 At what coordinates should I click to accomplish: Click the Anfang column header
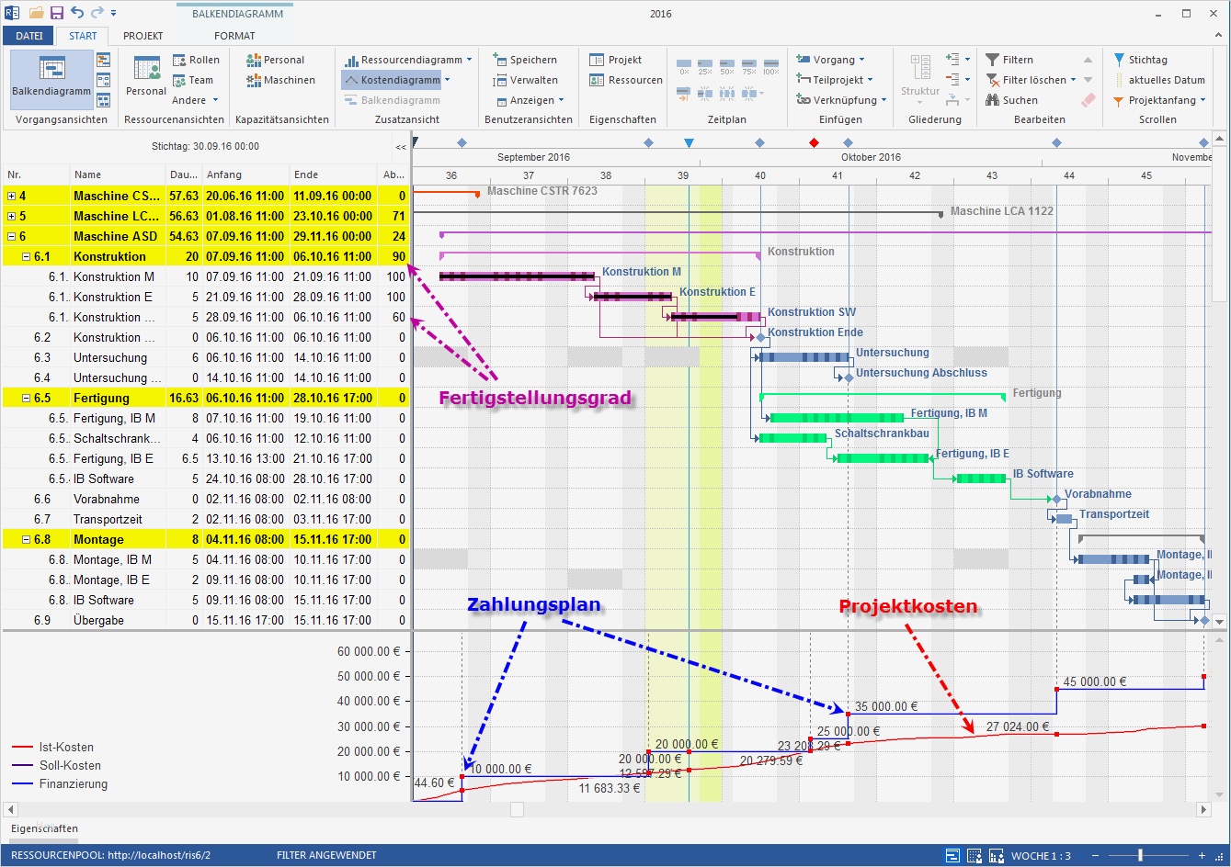pyautogui.click(x=245, y=175)
